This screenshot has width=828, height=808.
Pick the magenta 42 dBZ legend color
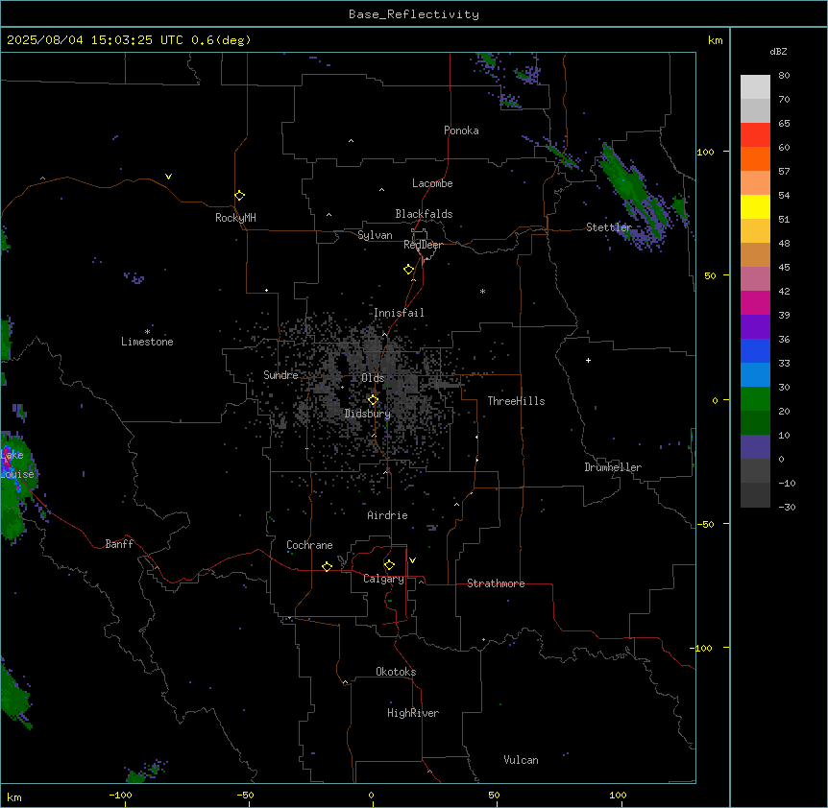pos(755,302)
